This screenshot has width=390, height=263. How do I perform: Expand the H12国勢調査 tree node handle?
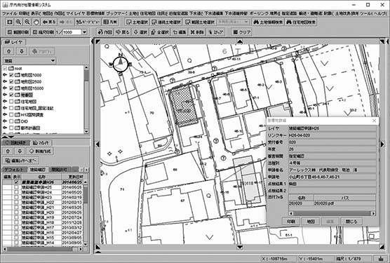(5, 114)
